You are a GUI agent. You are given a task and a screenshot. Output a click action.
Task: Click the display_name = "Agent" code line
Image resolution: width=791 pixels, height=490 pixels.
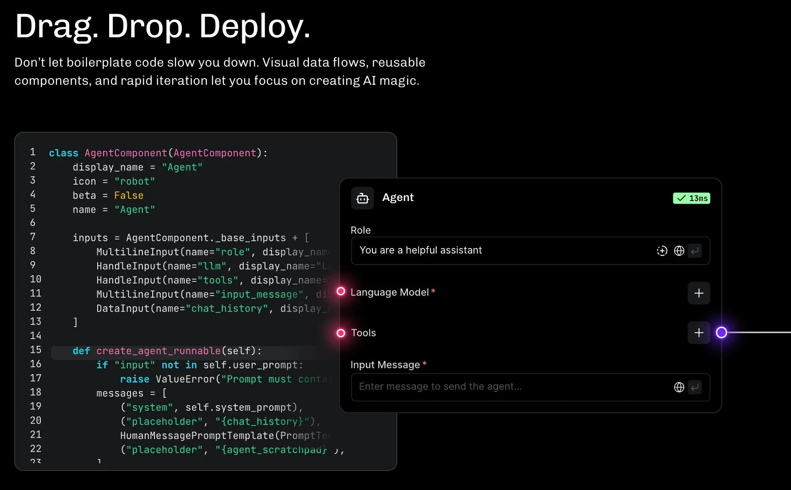click(138, 167)
